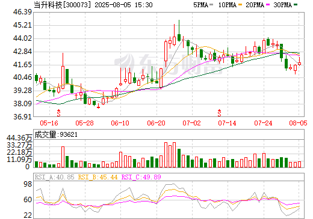Click the 60 RSI axis label

point(28,200)
